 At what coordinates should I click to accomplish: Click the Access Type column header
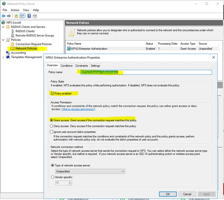pyautogui.click(x=188, y=43)
